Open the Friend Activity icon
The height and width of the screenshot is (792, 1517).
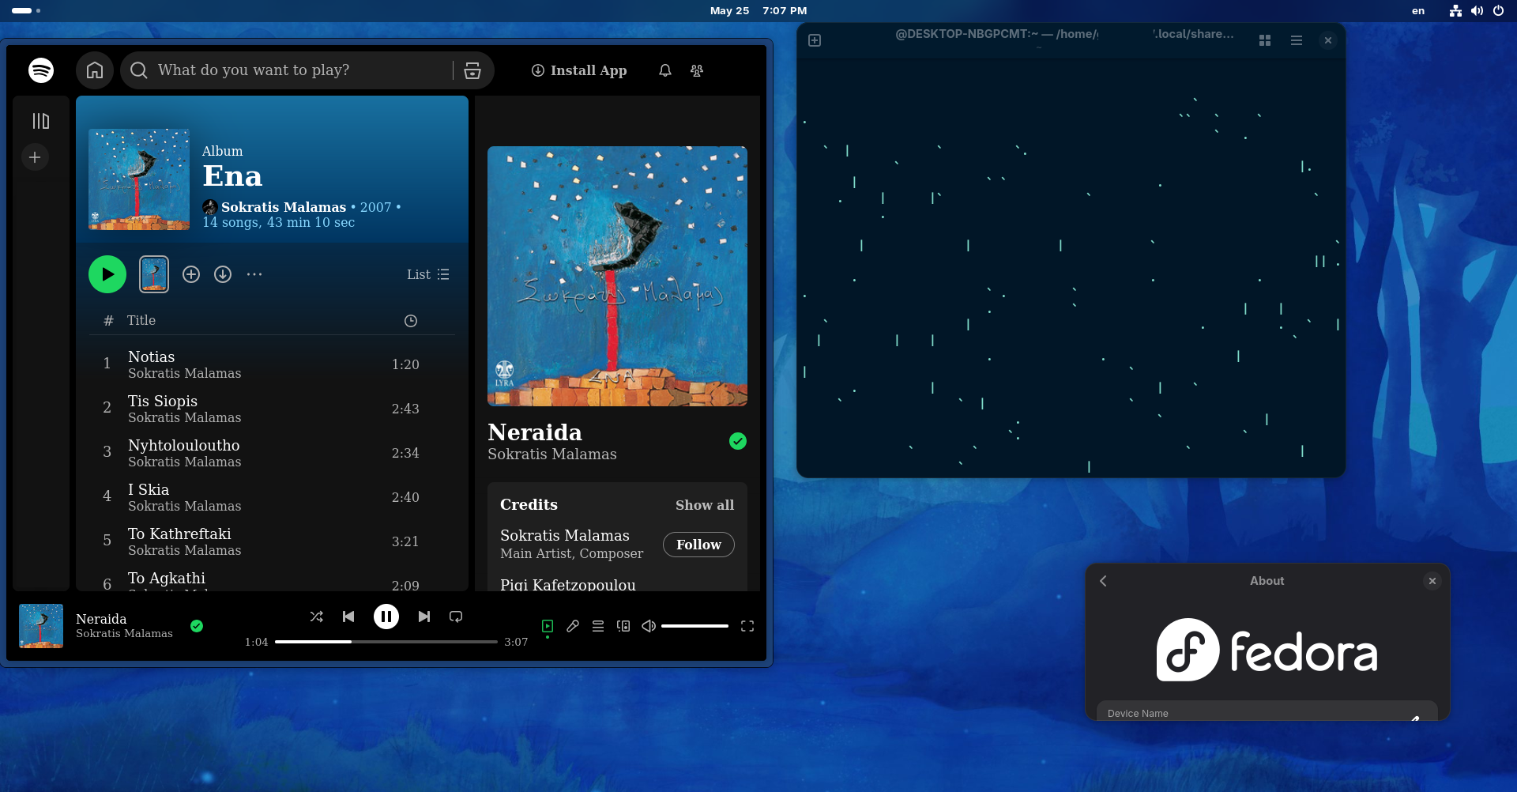click(697, 70)
